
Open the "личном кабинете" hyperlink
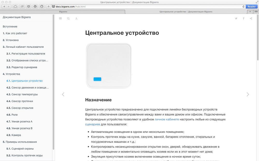tap(167, 119)
